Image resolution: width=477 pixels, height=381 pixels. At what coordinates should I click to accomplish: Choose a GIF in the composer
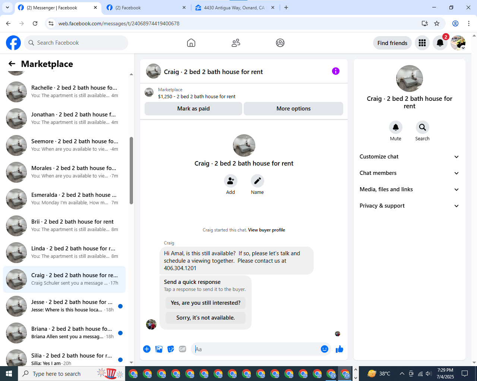coord(183,349)
